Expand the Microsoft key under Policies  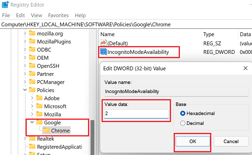click(32, 106)
